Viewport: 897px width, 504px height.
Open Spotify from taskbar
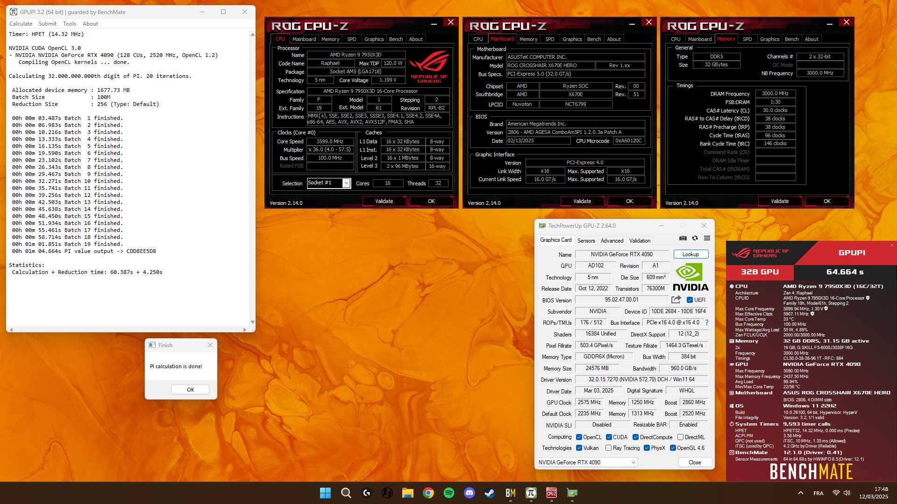click(x=448, y=493)
